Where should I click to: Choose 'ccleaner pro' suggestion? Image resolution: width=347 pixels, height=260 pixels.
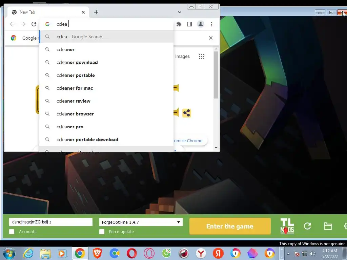pos(106,127)
